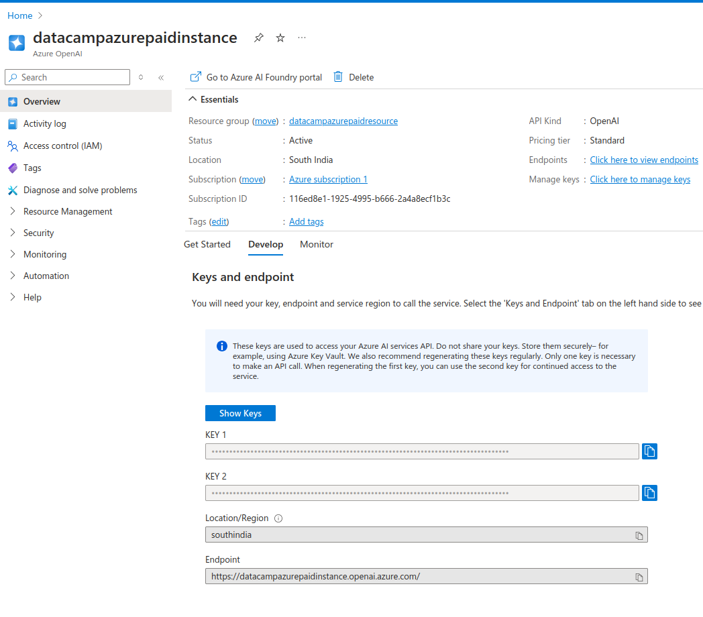The width and height of the screenshot is (703, 617).
Task: Select the Subscription ID value 116ed8e1-1925-4995-b666-2a4a8ecf1b3c
Action: pos(370,199)
